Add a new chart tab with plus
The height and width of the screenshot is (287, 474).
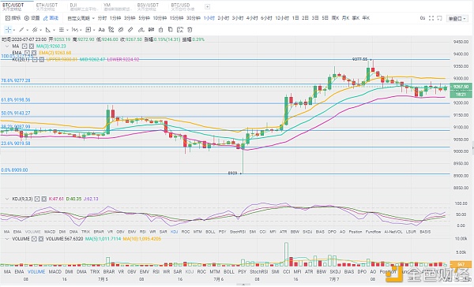pyautogui.click(x=207, y=6)
